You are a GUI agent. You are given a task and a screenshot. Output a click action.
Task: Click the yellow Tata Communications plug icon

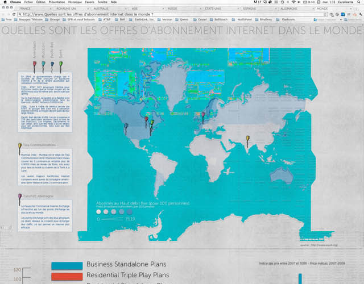[x=20, y=145]
